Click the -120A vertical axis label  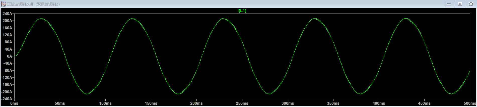click(7, 77)
